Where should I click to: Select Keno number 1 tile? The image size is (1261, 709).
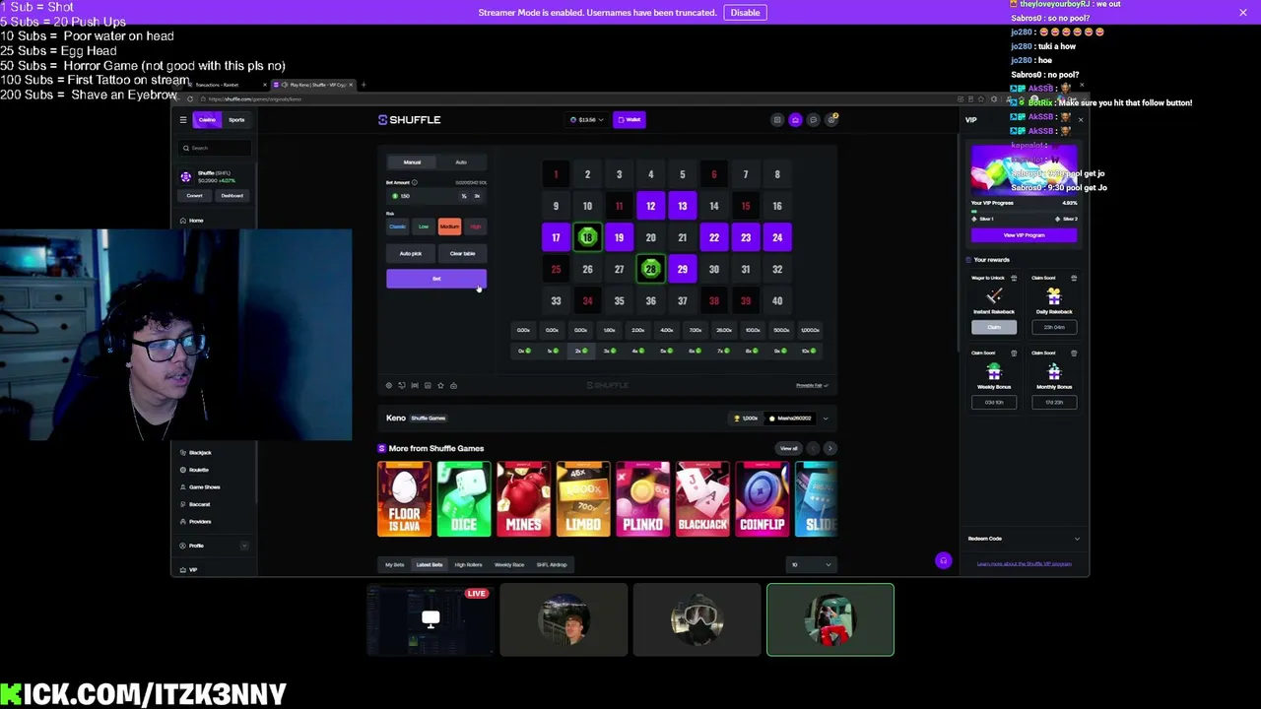556,174
